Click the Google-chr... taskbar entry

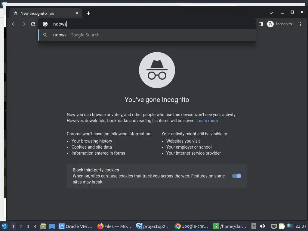192,226
